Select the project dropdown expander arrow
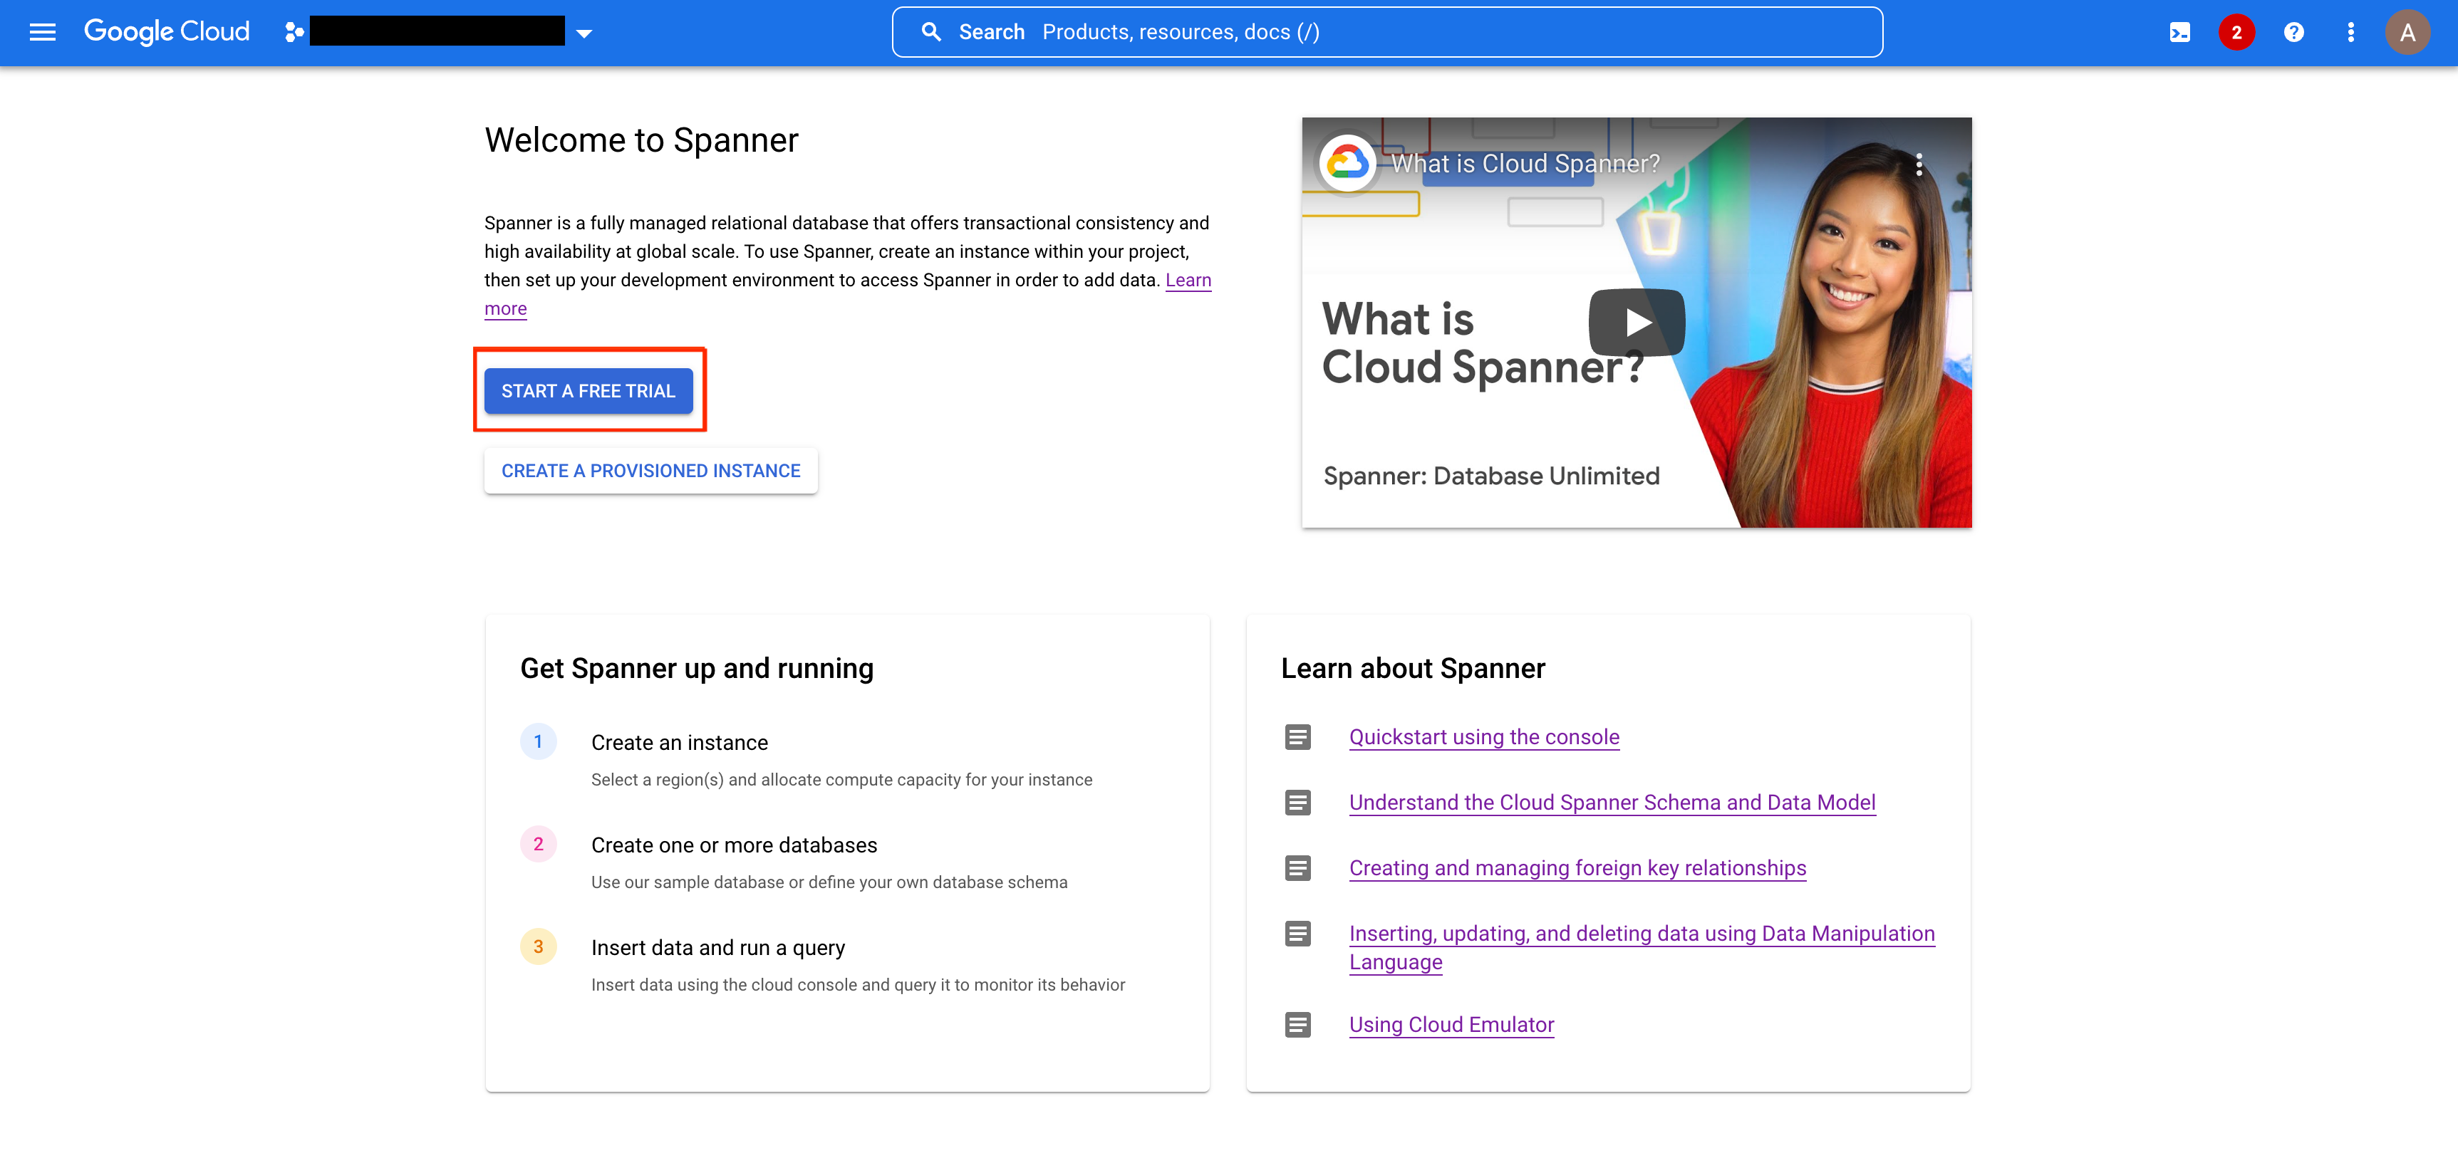The height and width of the screenshot is (1153, 2458). pos(583,31)
